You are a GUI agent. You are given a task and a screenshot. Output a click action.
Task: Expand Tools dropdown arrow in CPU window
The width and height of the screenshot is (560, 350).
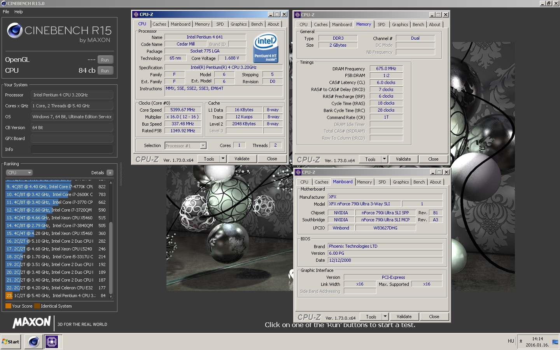click(x=223, y=159)
